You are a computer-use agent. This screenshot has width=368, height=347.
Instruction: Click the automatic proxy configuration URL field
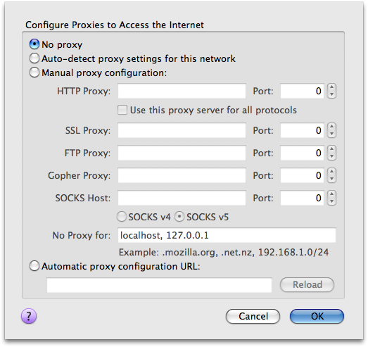(x=159, y=285)
